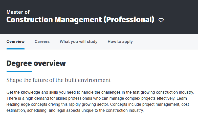This screenshot has height=115, width=198.
Task: Click sentence starting 'Get the knowledge and skills'
Action: pos(100,92)
